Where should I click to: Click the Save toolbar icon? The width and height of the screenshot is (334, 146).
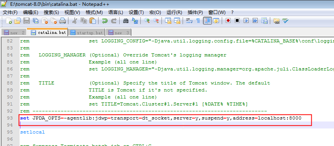(x=27, y=21)
